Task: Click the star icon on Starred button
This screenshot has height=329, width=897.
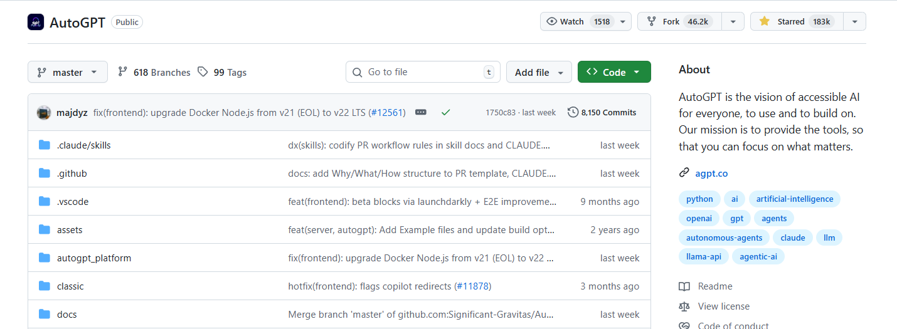Action: [x=764, y=21]
